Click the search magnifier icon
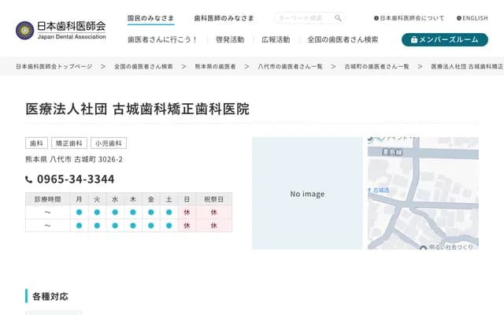 tap(338, 17)
